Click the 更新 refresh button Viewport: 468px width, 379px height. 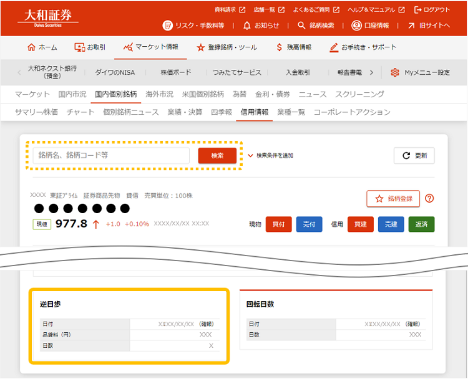coord(414,155)
